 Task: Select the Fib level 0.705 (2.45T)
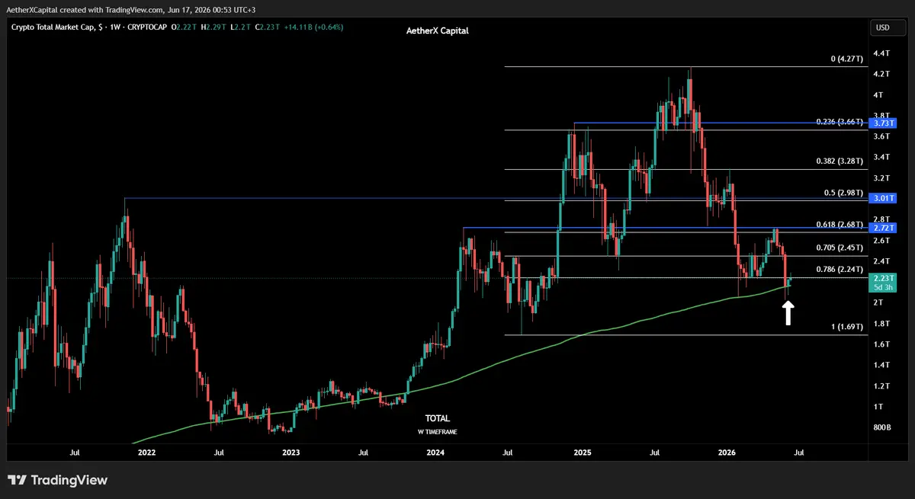pyautogui.click(x=840, y=248)
